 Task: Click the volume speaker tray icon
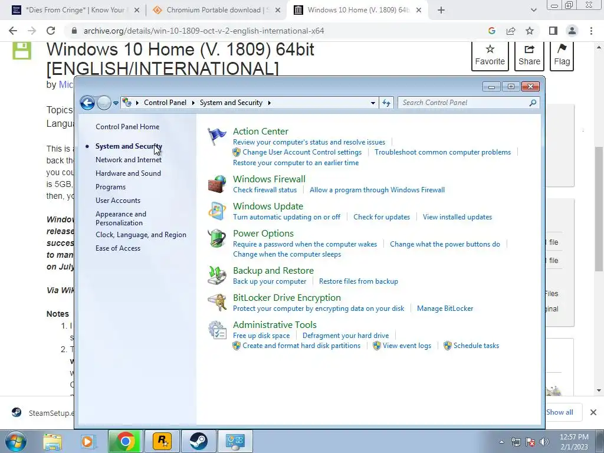coord(544,441)
